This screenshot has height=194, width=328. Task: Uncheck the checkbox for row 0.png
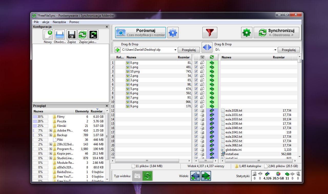tap(196, 63)
